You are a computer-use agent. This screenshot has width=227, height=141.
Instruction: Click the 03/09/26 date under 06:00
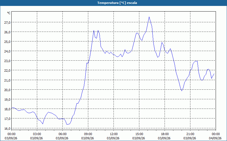(x=62, y=138)
